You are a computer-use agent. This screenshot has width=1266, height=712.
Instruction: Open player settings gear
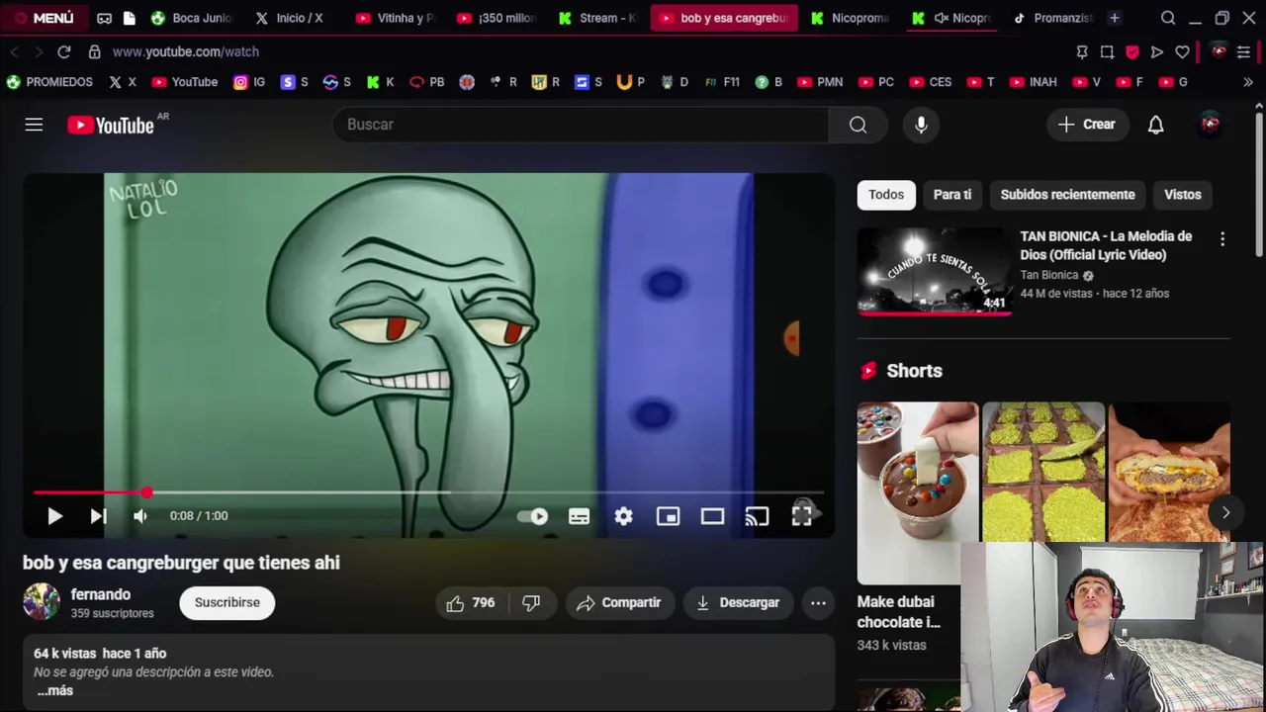(623, 516)
